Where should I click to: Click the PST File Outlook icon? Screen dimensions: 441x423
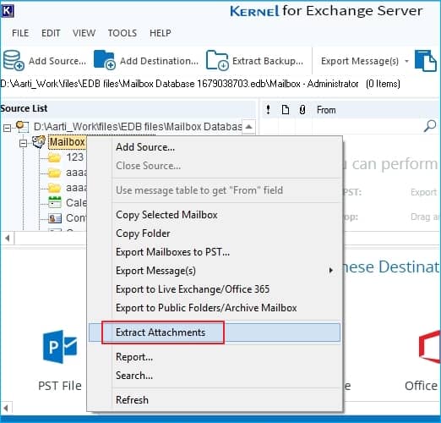click(60, 347)
